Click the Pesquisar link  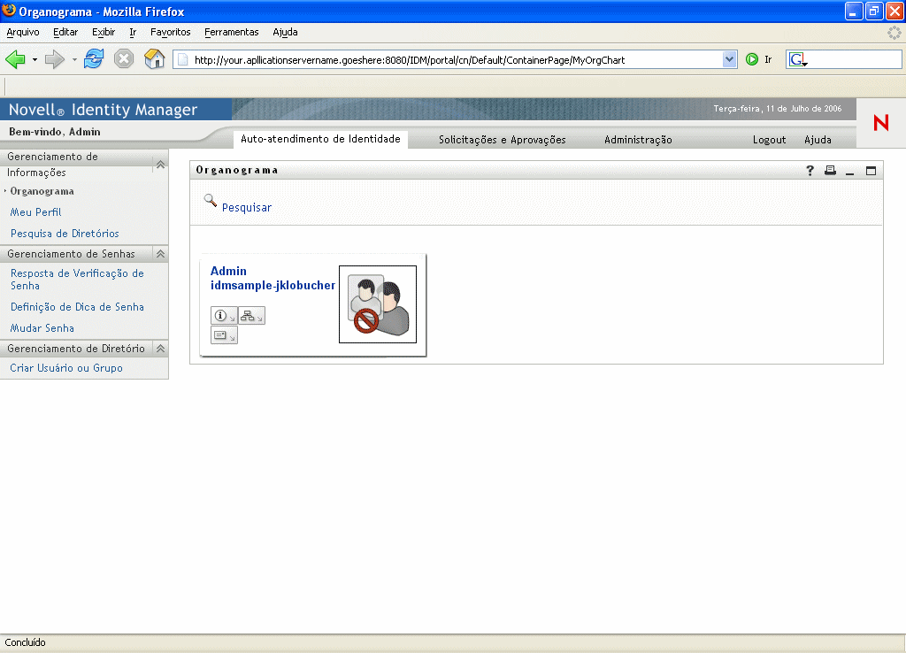point(247,207)
